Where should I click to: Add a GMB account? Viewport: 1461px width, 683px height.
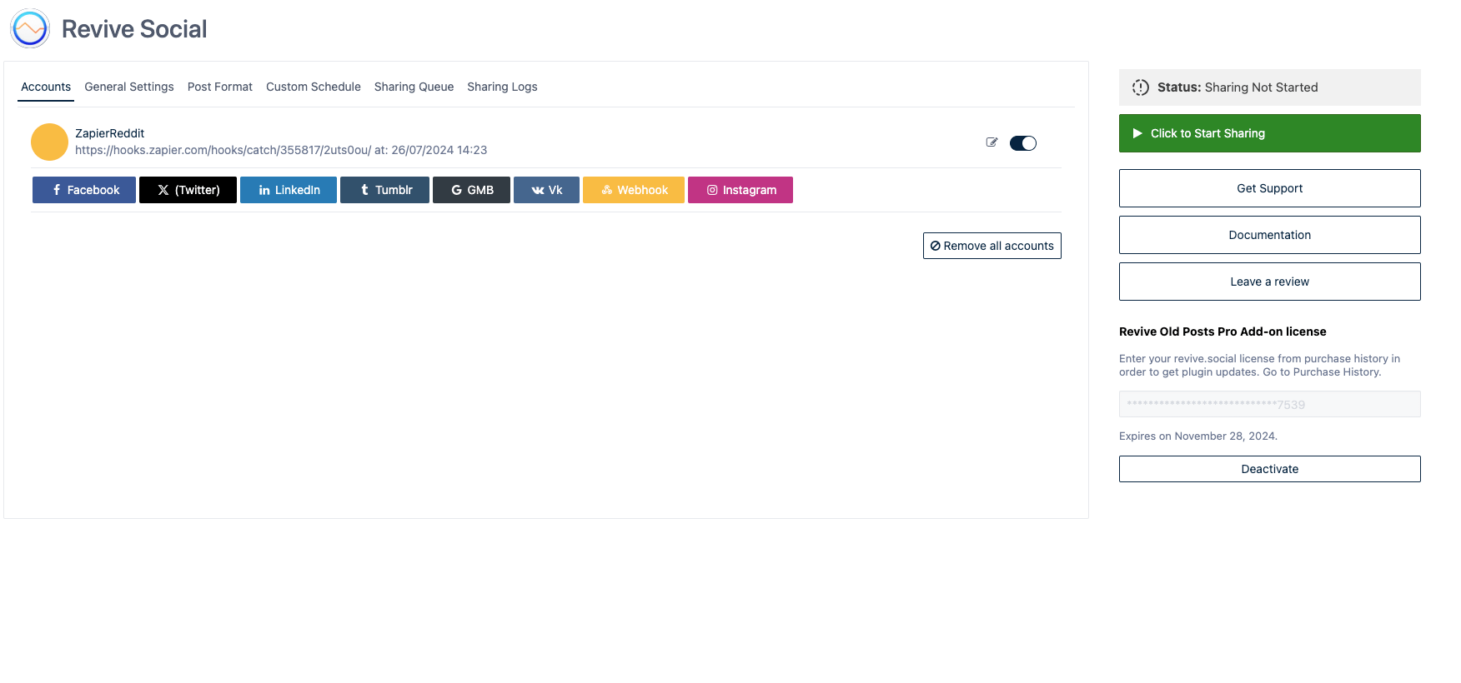471,190
